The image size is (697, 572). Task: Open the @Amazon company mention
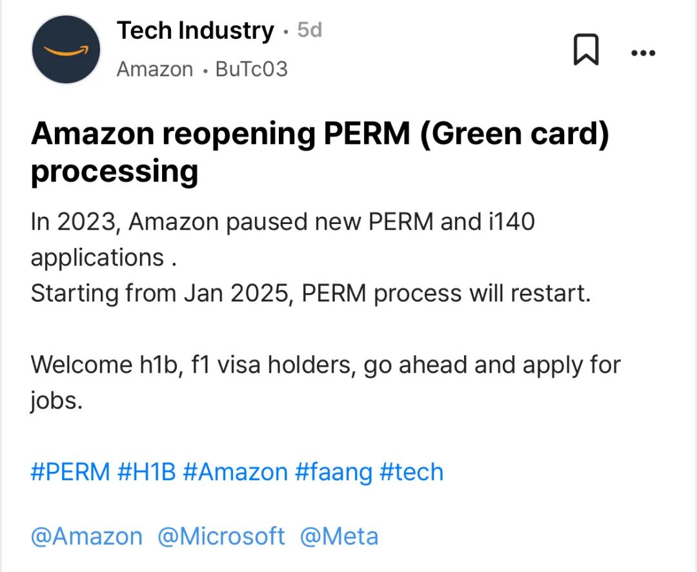click(86, 536)
